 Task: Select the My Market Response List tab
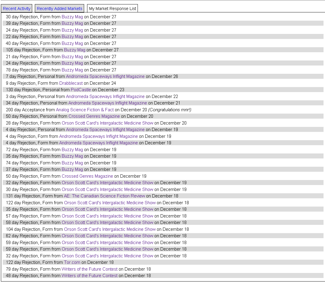(112, 9)
